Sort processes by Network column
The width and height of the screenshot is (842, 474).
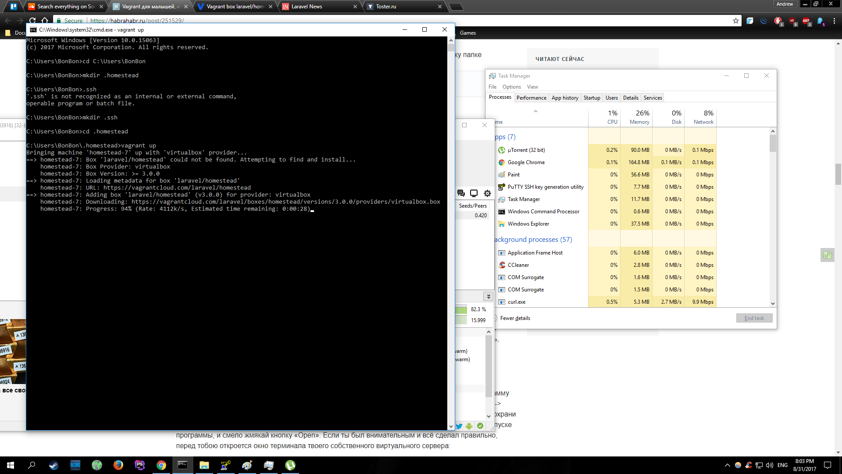pos(700,117)
